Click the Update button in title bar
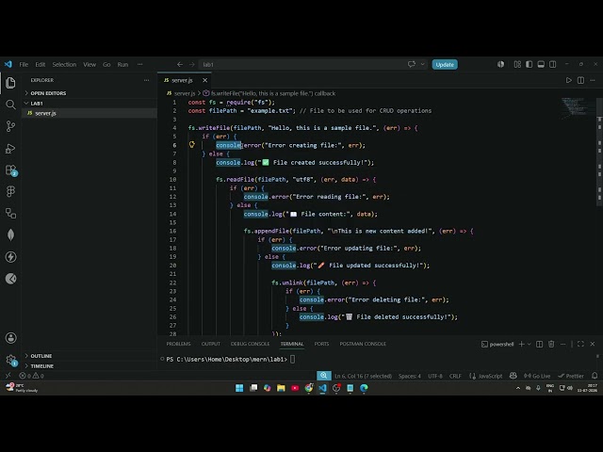 point(445,64)
